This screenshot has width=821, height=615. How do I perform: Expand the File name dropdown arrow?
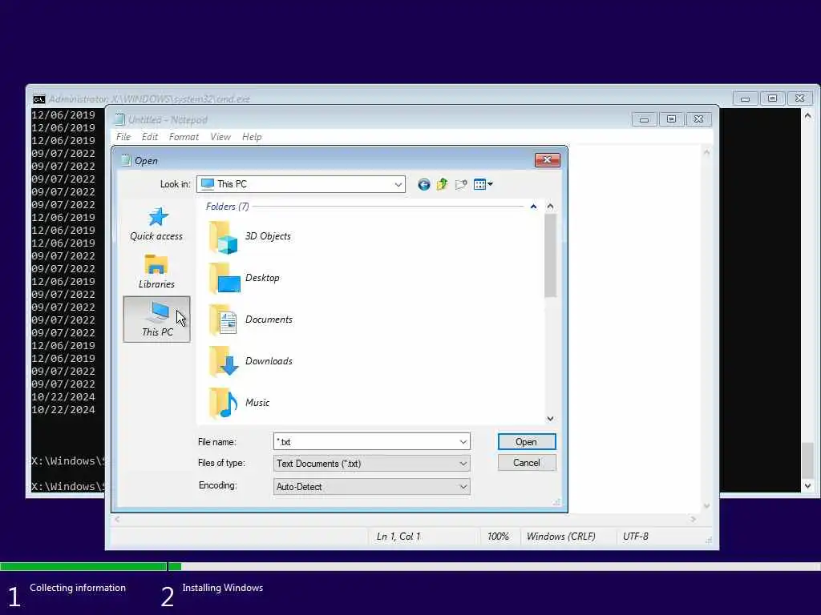coord(463,442)
